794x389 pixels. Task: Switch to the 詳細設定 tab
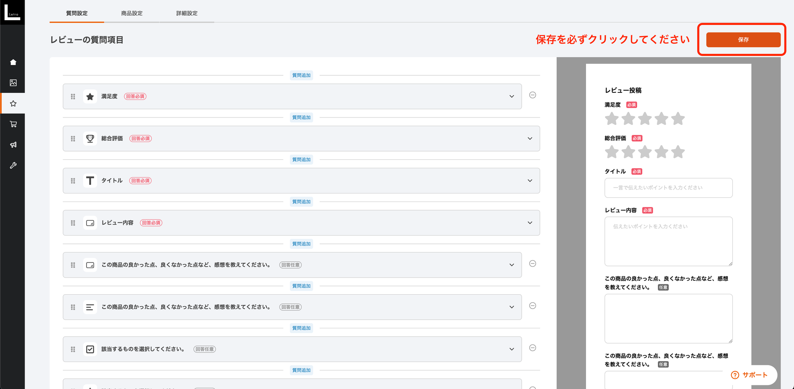tap(187, 13)
